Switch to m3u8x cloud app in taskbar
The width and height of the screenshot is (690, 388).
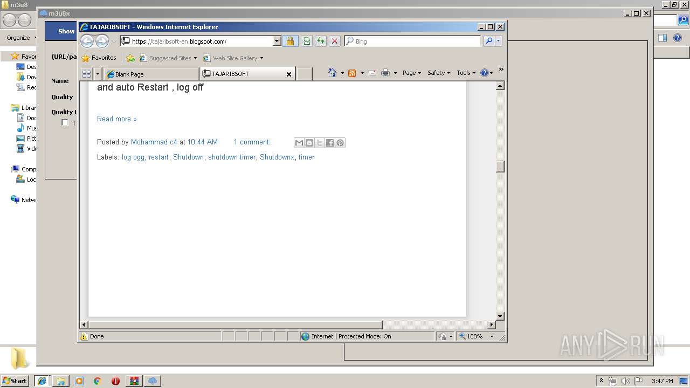(153, 381)
